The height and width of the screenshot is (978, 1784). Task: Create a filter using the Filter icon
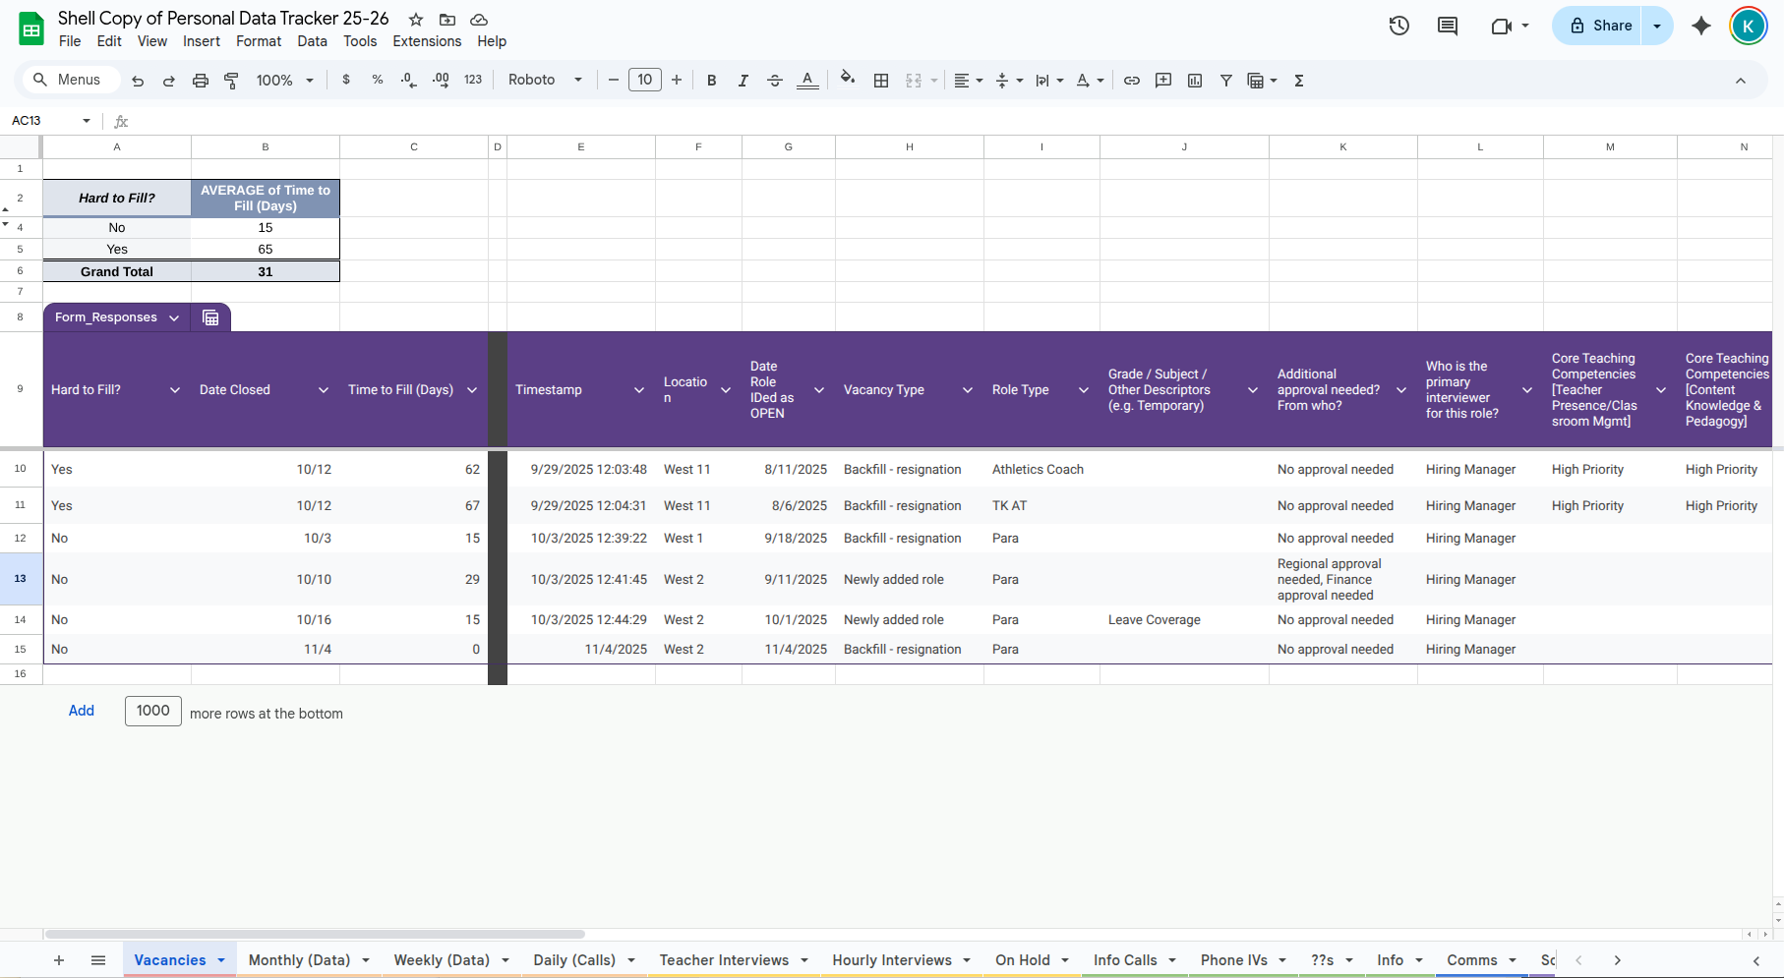click(1225, 80)
